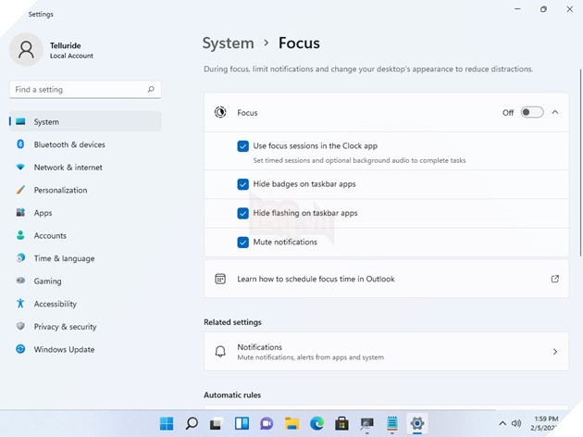
Task: Click the search magnifier in Find a setting
Action: 151,89
